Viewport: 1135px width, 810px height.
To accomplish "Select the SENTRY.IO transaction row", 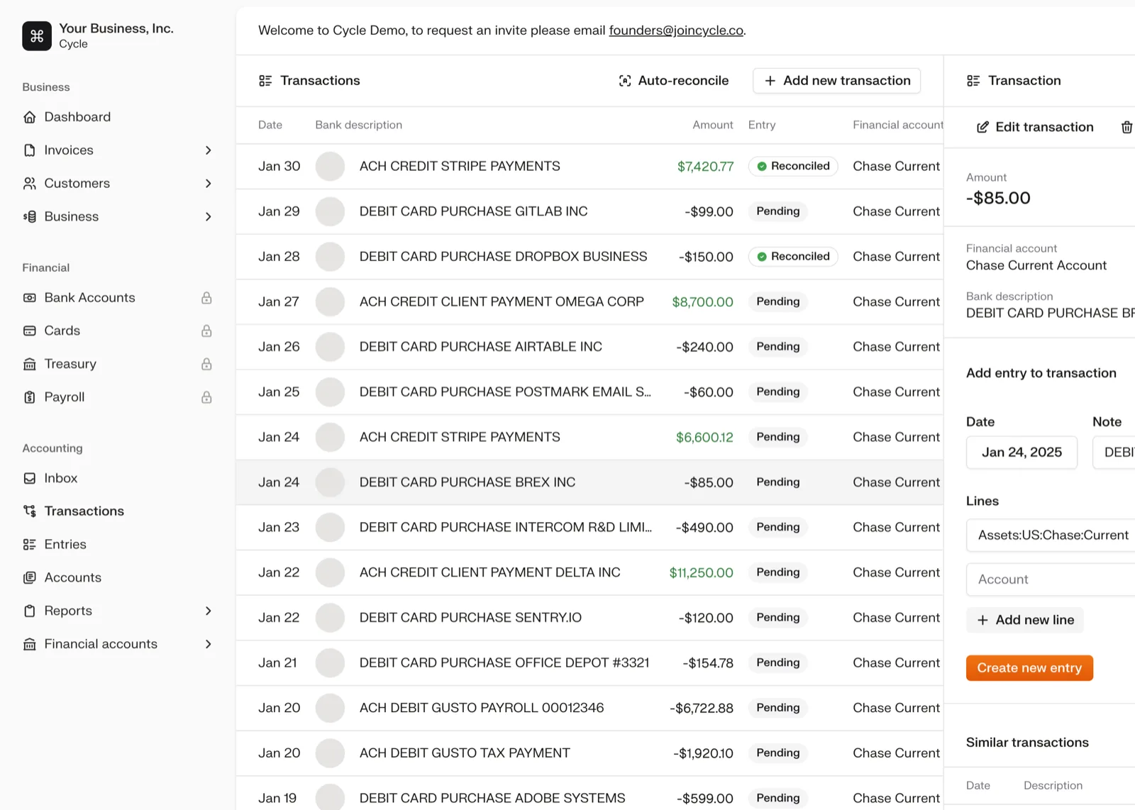I will pyautogui.click(x=589, y=618).
